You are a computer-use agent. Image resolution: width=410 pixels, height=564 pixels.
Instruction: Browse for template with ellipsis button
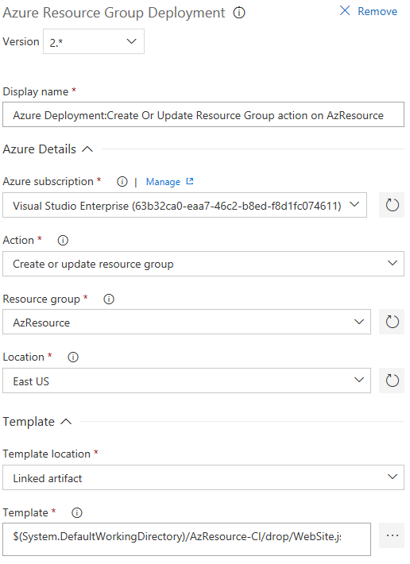point(392,536)
